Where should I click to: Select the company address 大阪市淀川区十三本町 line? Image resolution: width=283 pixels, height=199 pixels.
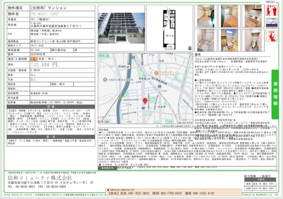point(50,183)
